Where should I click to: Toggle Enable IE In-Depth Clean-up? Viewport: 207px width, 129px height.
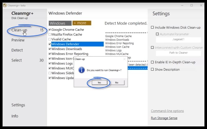click(x=152, y=62)
